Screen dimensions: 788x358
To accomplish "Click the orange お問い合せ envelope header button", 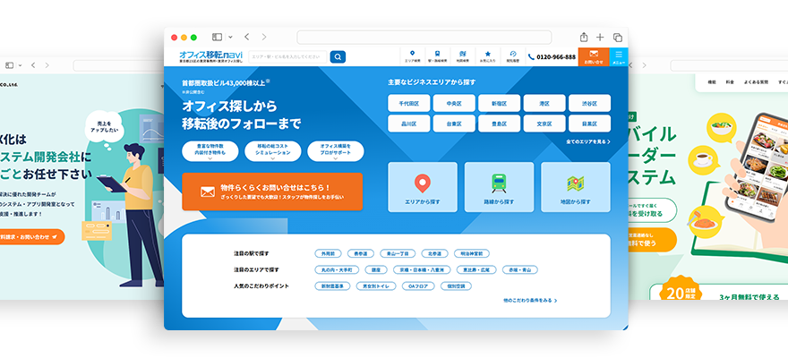I will tap(593, 56).
